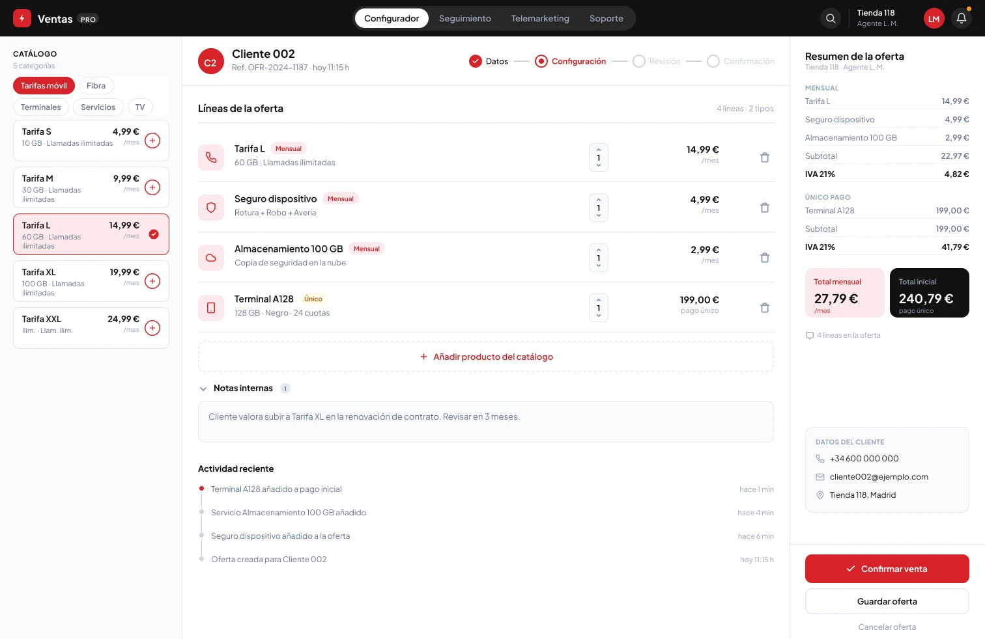
Task: Add Tarifa XL with its plus icon
Action: [152, 281]
